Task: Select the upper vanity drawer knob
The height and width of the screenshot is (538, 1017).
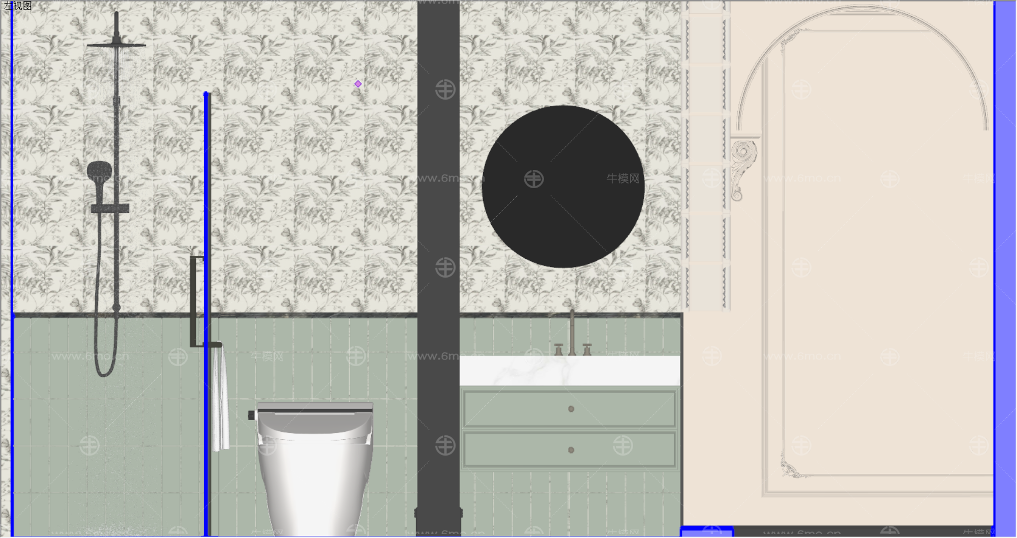Action: point(571,409)
